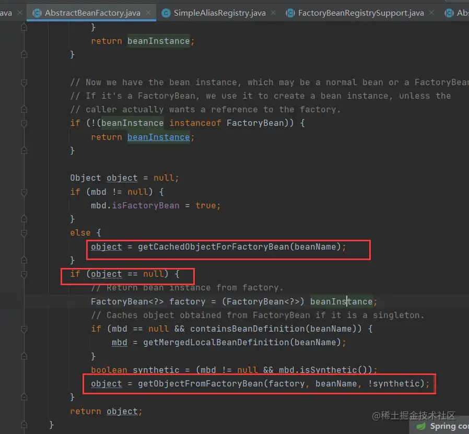Click the Spring leaf icon in status bar

click(x=421, y=426)
